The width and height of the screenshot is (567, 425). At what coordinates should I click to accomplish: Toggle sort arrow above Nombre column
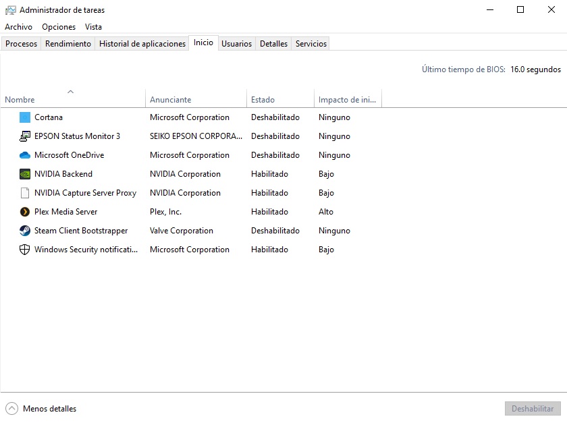click(70, 92)
